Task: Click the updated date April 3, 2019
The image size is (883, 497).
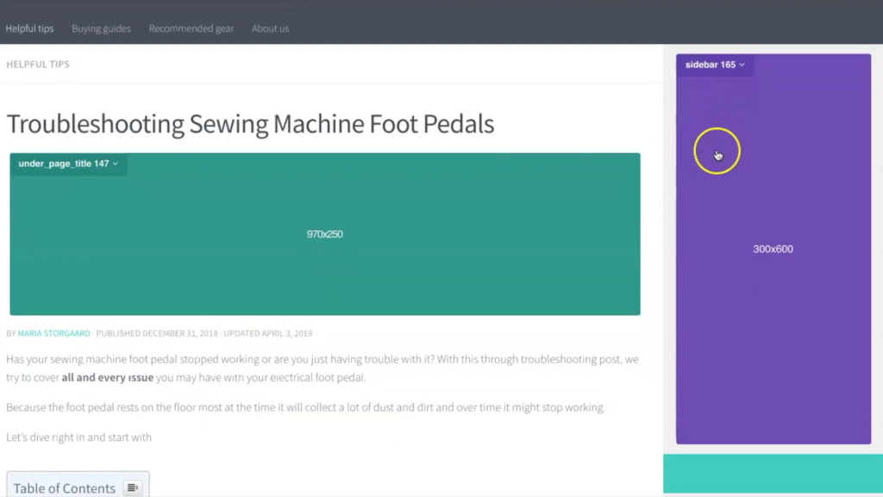Action: [x=286, y=334]
